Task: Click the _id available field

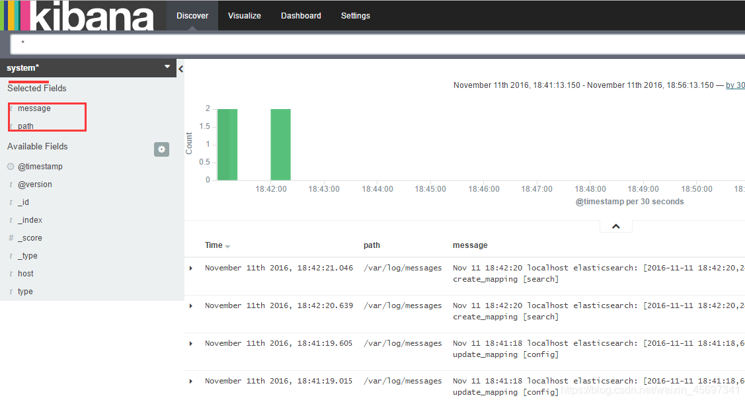Action: point(23,202)
